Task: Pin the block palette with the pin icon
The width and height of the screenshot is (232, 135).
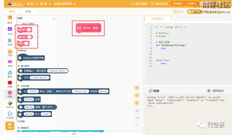Action: [54, 19]
